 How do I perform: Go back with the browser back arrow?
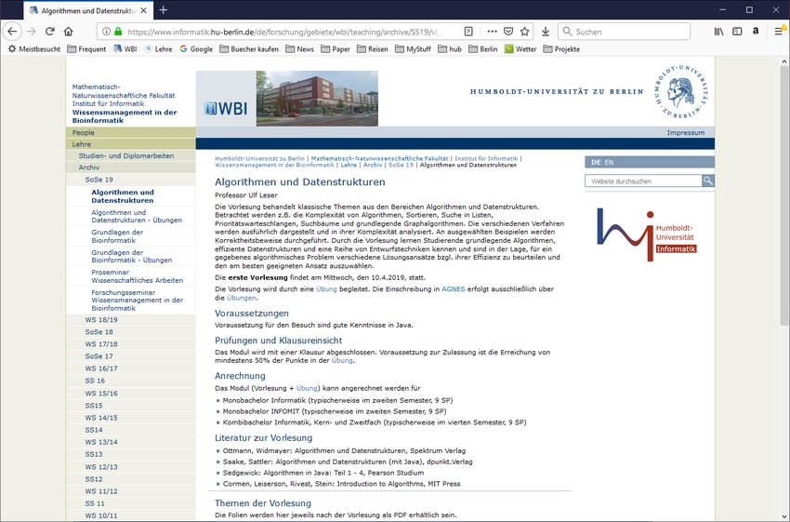(12, 32)
